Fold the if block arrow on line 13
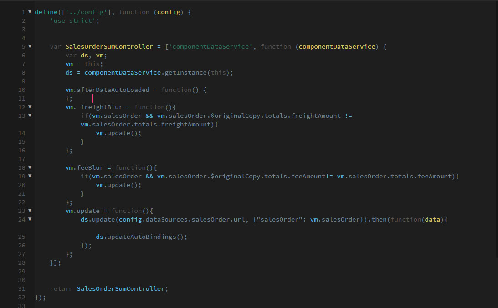 pos(30,116)
